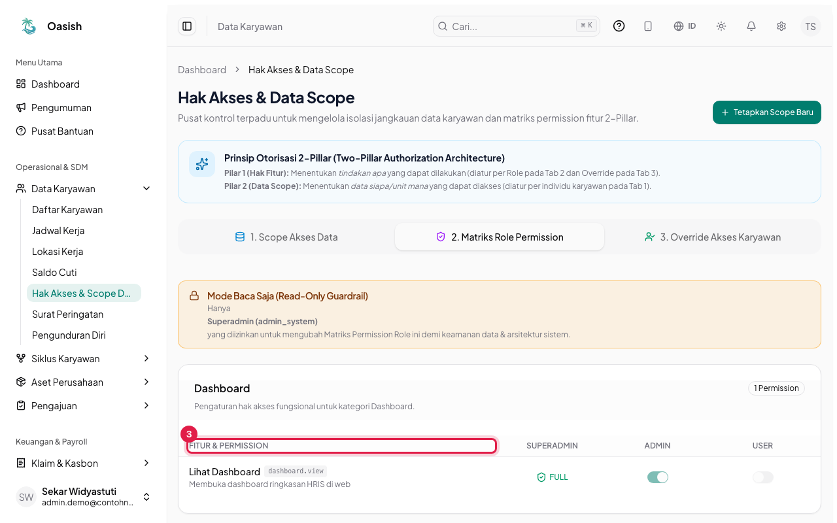This screenshot has width=837, height=523.
Task: Open the 3. Override Akses Karyawan tab
Action: 713,237
